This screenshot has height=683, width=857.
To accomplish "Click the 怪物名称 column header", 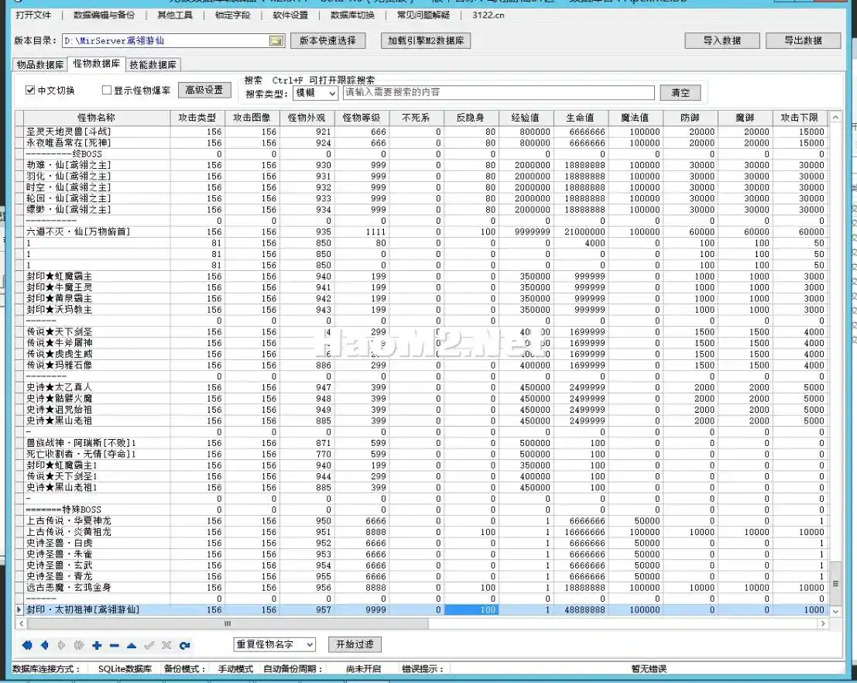I will click(97, 118).
